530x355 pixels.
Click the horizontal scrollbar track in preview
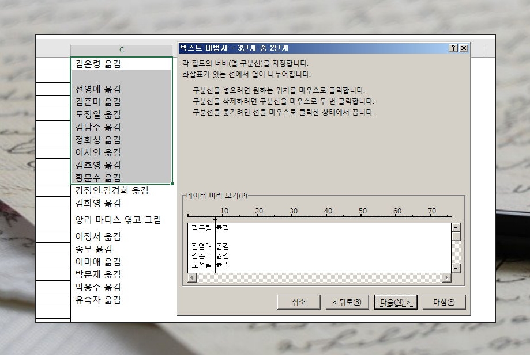coord(319,277)
